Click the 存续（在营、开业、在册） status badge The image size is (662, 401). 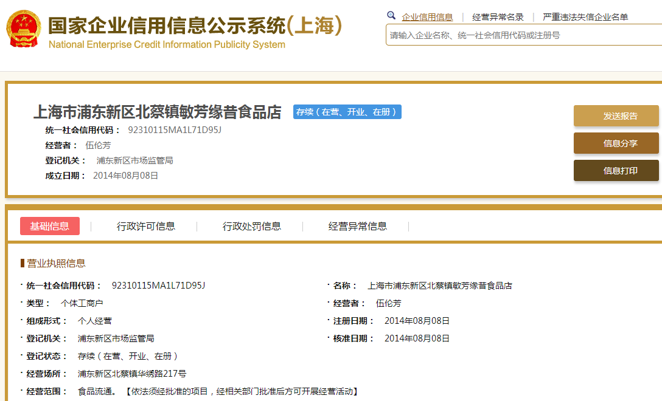347,112
